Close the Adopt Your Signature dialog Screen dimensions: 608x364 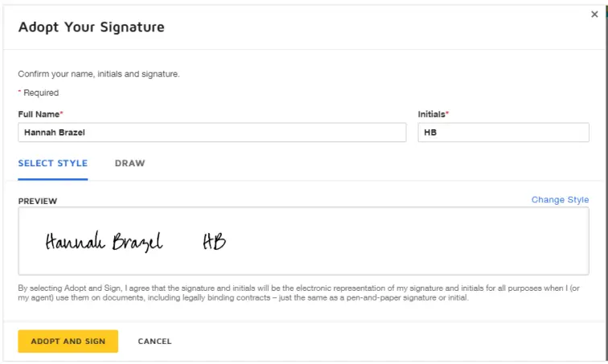(594, 14)
